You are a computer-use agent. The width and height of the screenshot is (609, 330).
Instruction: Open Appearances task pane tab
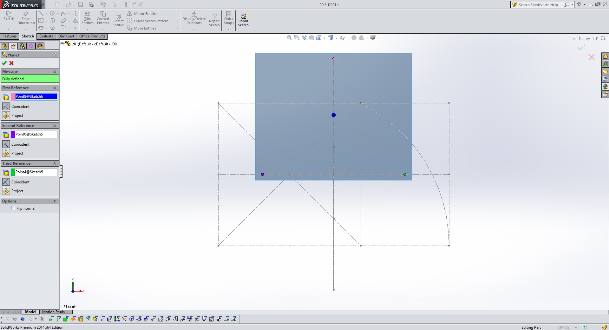click(x=605, y=87)
